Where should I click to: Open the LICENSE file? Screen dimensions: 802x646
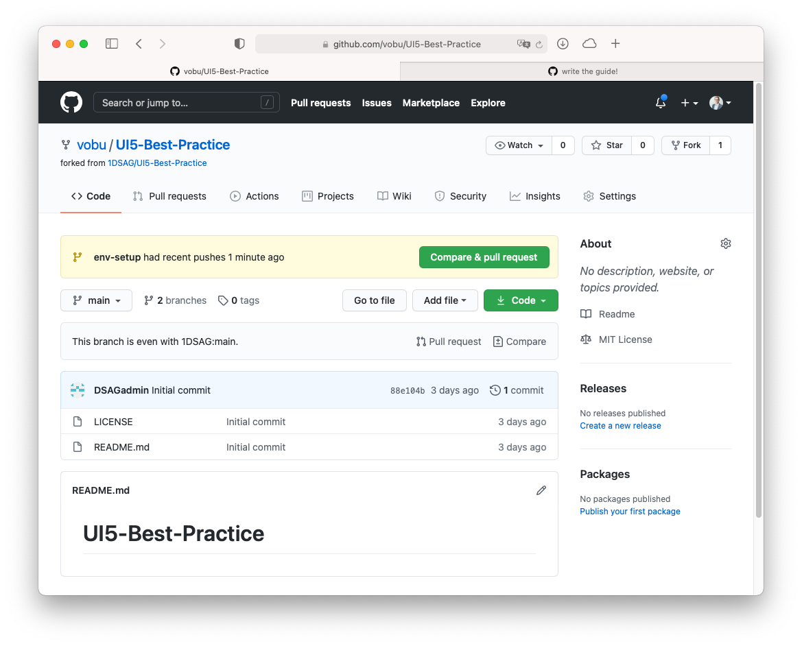[x=113, y=422]
